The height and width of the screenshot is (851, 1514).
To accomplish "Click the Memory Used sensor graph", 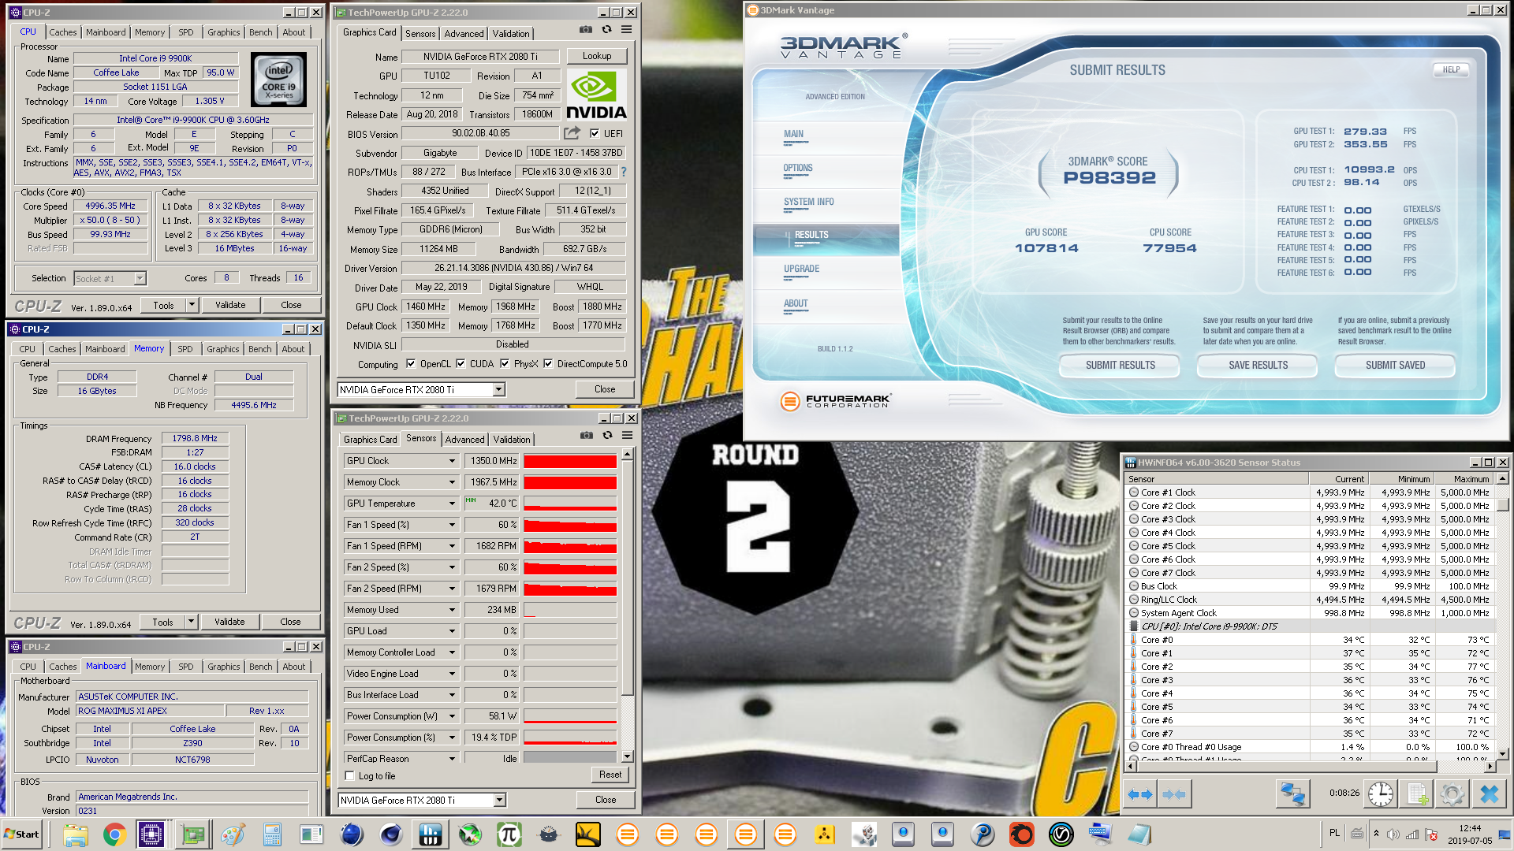I will tap(570, 610).
